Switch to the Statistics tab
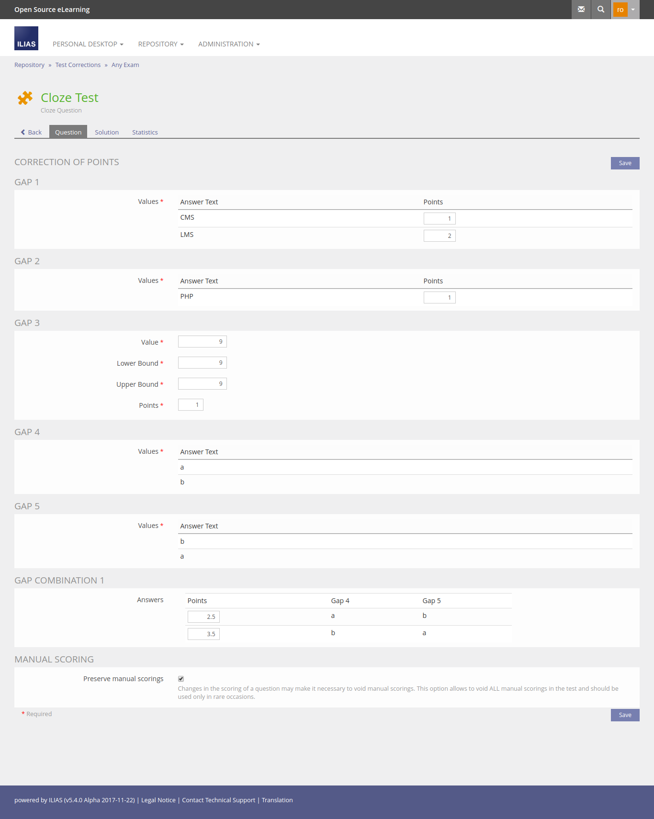 tap(145, 133)
